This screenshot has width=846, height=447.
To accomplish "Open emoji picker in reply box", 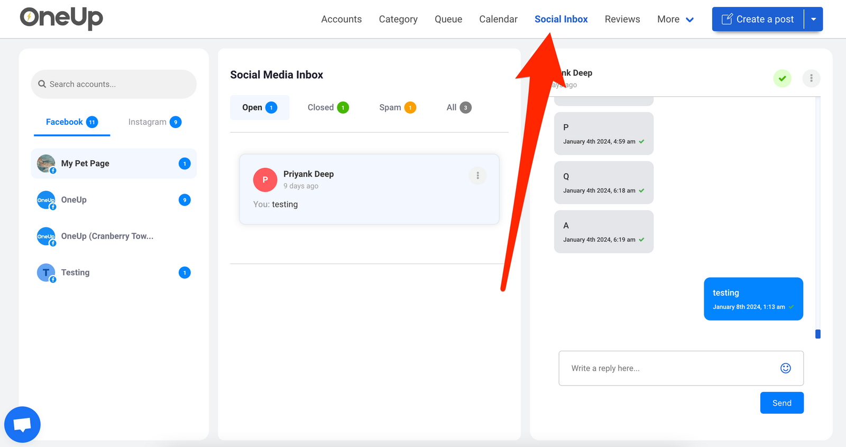I will (x=786, y=368).
